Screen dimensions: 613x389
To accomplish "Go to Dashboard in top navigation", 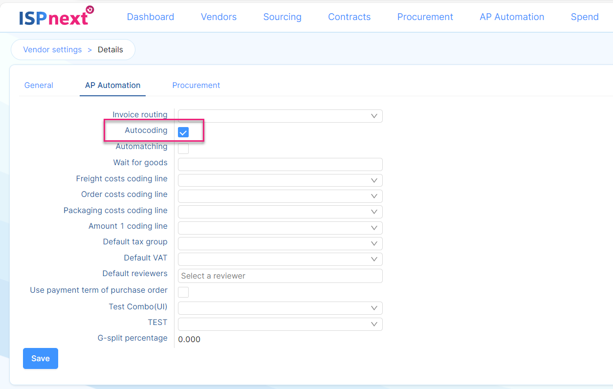I will (x=150, y=17).
